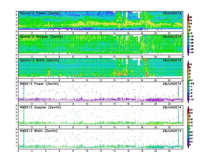Viewport: 210px width, 162px height.
Task: Click the RASS13 Power (Zenith) title
Action: coord(39,84)
